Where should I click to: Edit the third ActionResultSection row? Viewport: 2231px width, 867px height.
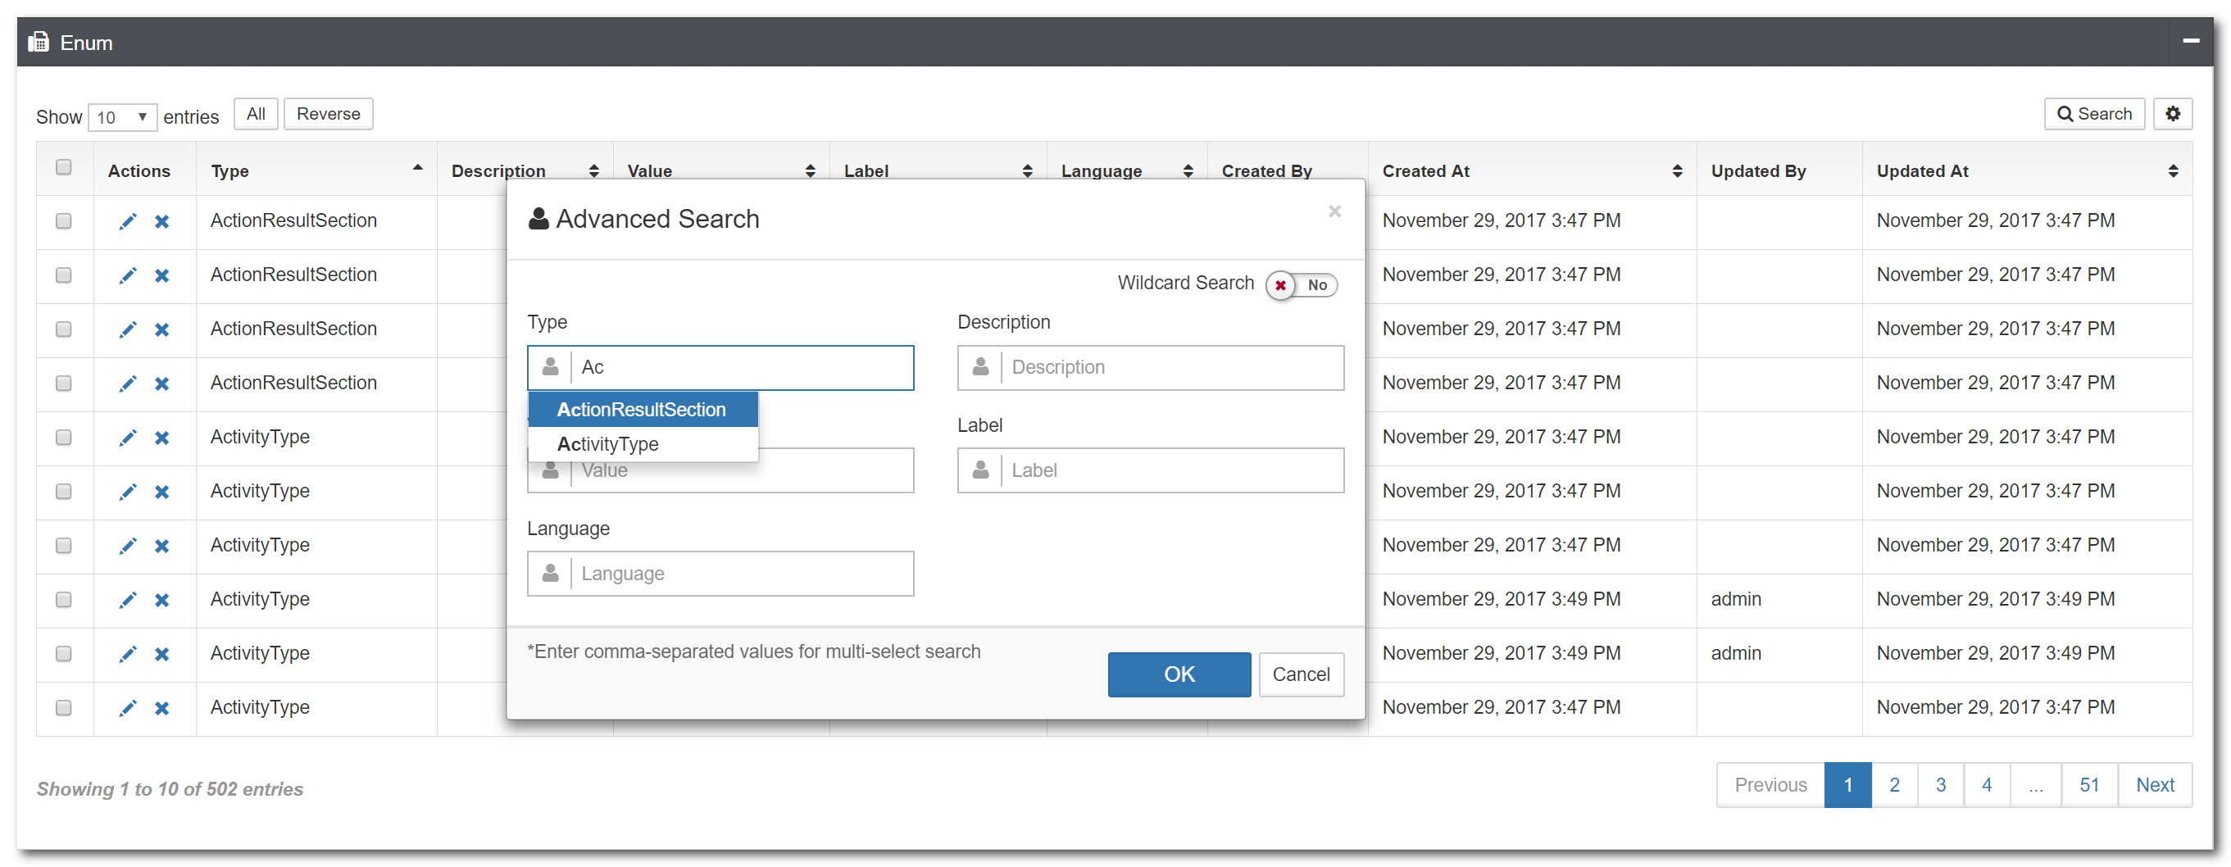click(x=127, y=330)
